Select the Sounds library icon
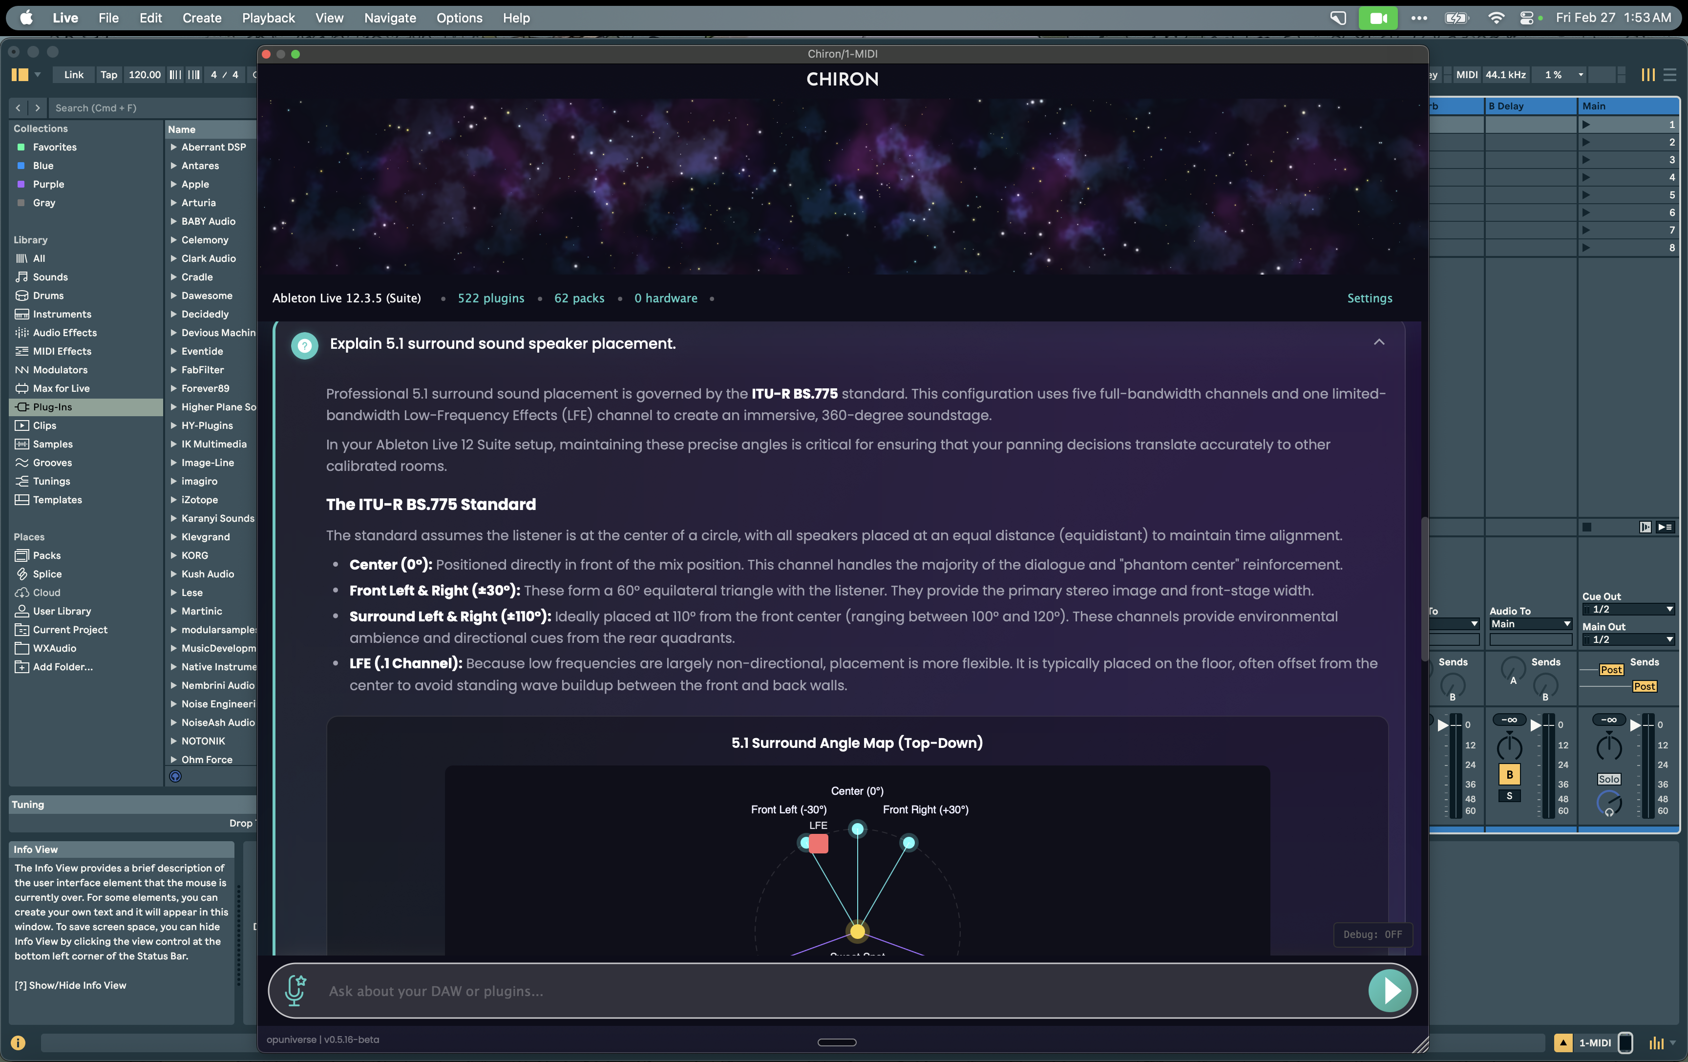Screen dimensions: 1688x1062 click(21, 277)
